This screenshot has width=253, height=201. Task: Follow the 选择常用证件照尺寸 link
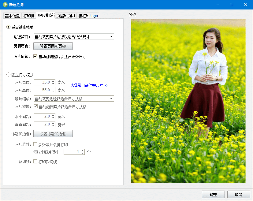click(x=89, y=86)
